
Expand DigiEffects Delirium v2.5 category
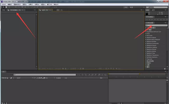click(146, 32)
